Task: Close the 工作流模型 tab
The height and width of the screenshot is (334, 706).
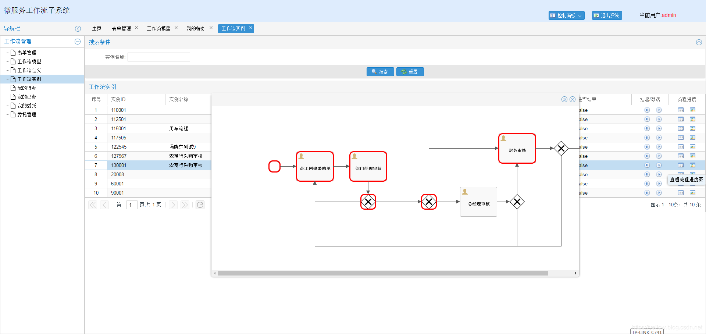Action: 176,28
